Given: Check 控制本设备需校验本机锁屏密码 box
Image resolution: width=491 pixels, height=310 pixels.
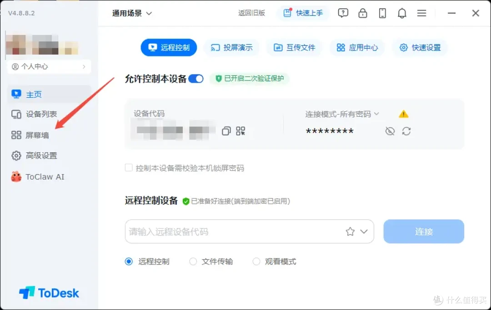Looking at the screenshot, I should [129, 168].
